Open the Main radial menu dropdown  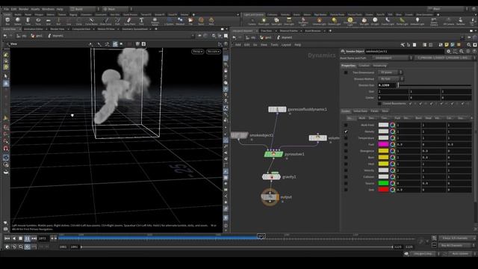tap(118, 9)
